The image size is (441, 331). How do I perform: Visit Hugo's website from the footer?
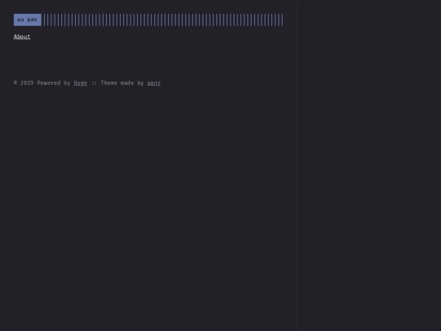(80, 83)
